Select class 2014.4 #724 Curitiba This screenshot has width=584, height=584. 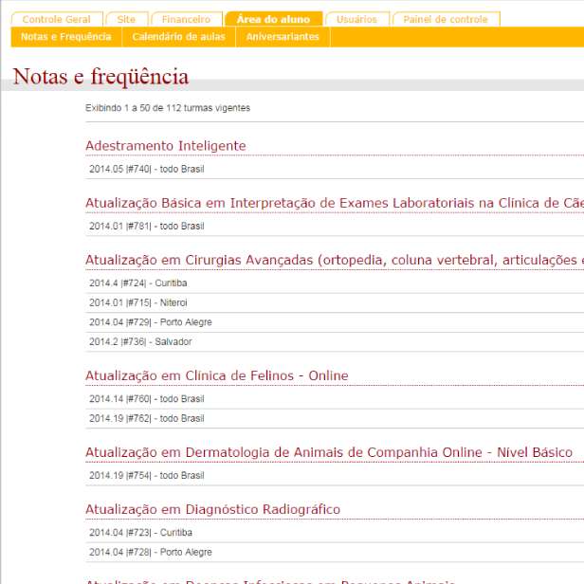tap(137, 283)
